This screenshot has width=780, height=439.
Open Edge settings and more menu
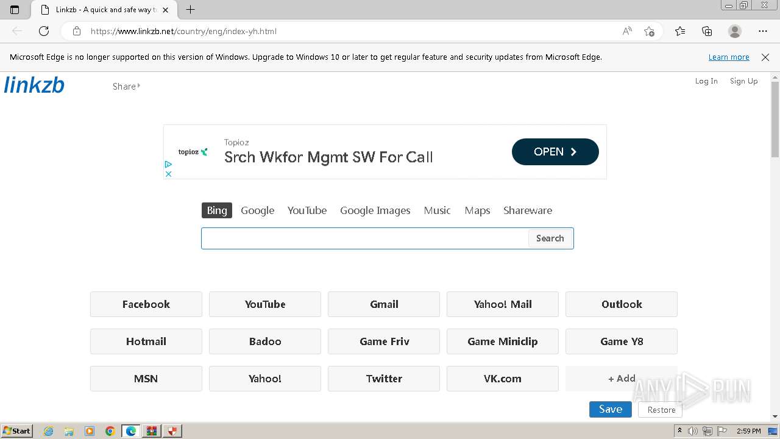(x=763, y=31)
